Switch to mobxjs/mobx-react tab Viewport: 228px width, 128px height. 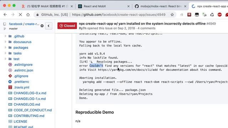click(161, 6)
